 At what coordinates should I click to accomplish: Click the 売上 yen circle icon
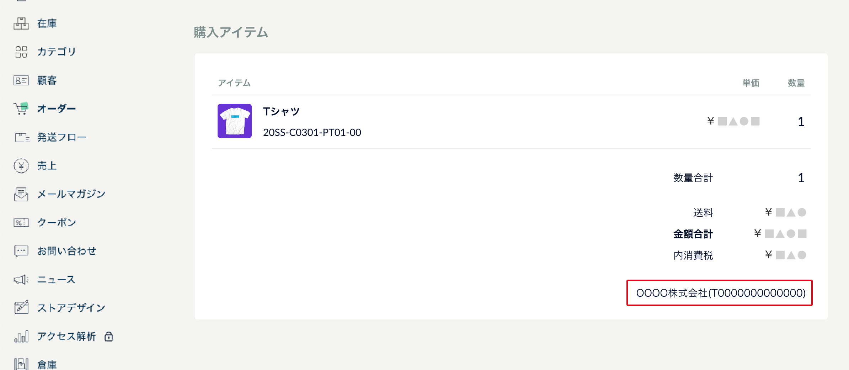21,166
